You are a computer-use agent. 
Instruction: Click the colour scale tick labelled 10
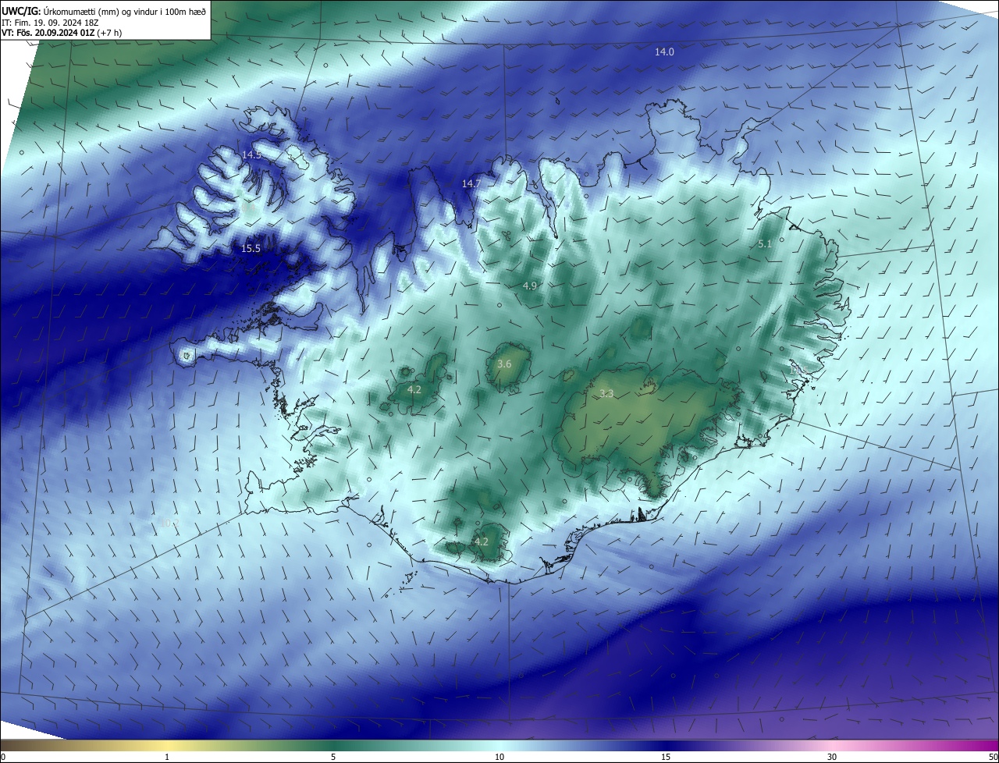click(499, 757)
